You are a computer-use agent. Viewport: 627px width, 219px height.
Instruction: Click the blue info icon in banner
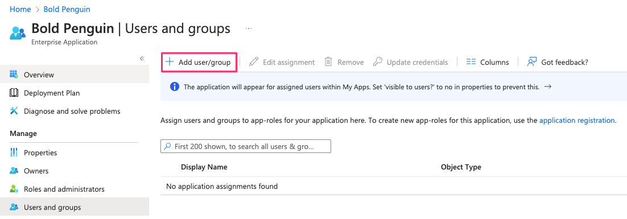tap(174, 86)
